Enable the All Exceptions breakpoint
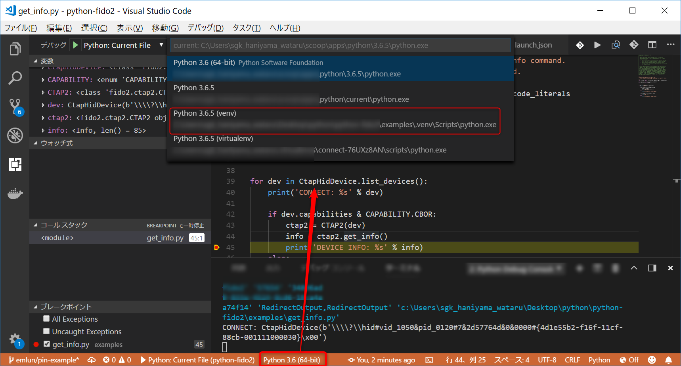681x366 pixels. 46,319
